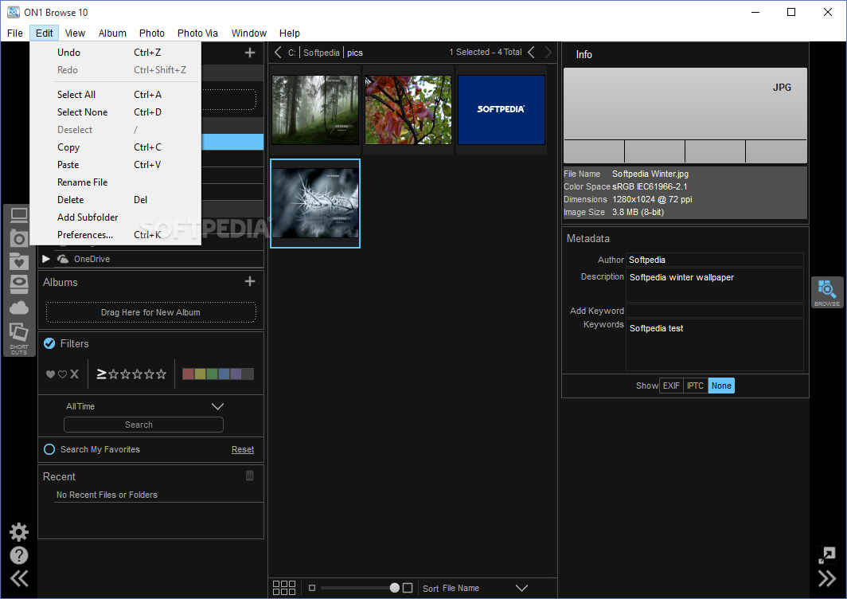Viewport: 847px width, 599px height.
Task: Click the small thumbnail size icon
Action: pos(312,588)
